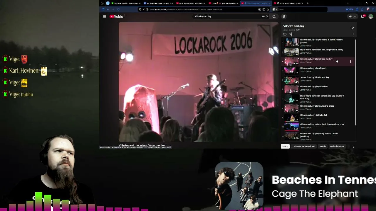The height and width of the screenshot is (211, 376).
Task: Open thumbnail of Super Mario (drums 'n bass duo)
Action: coord(291,98)
